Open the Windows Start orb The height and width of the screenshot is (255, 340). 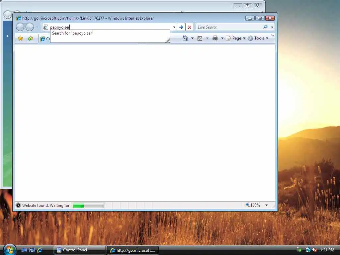point(10,250)
